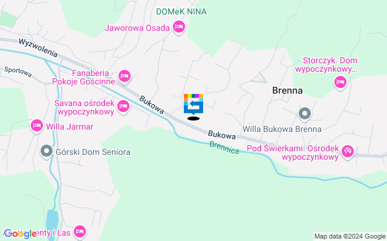
Task: Click the Willa Jarmar lodging pin
Action: click(37, 126)
